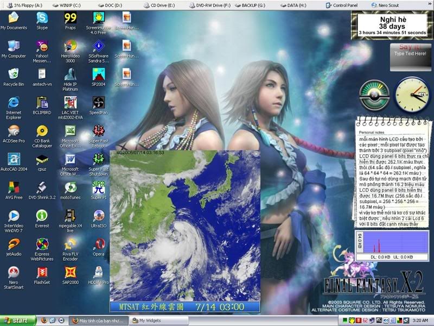Viewport: 434px width, 326px height.
Task: Open the Super PI shortcut
Action: 99,191
